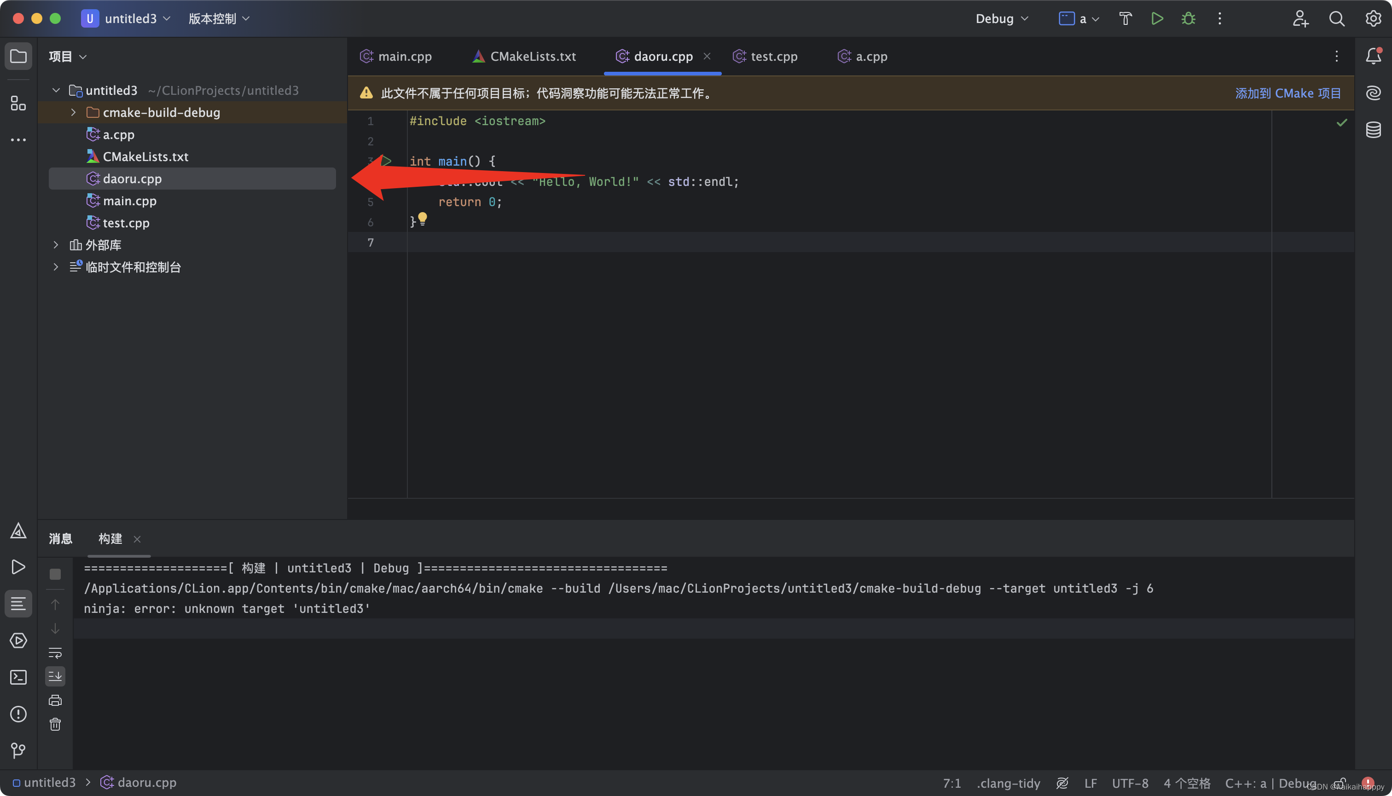Open the CMake tool window
1392x796 pixels.
pyautogui.click(x=18, y=531)
